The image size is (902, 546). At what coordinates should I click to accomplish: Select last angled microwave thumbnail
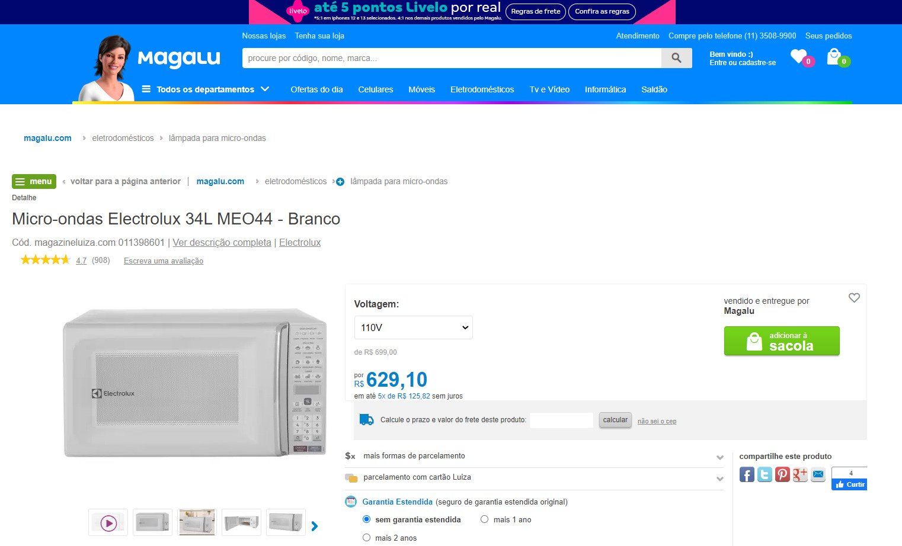[x=286, y=522]
